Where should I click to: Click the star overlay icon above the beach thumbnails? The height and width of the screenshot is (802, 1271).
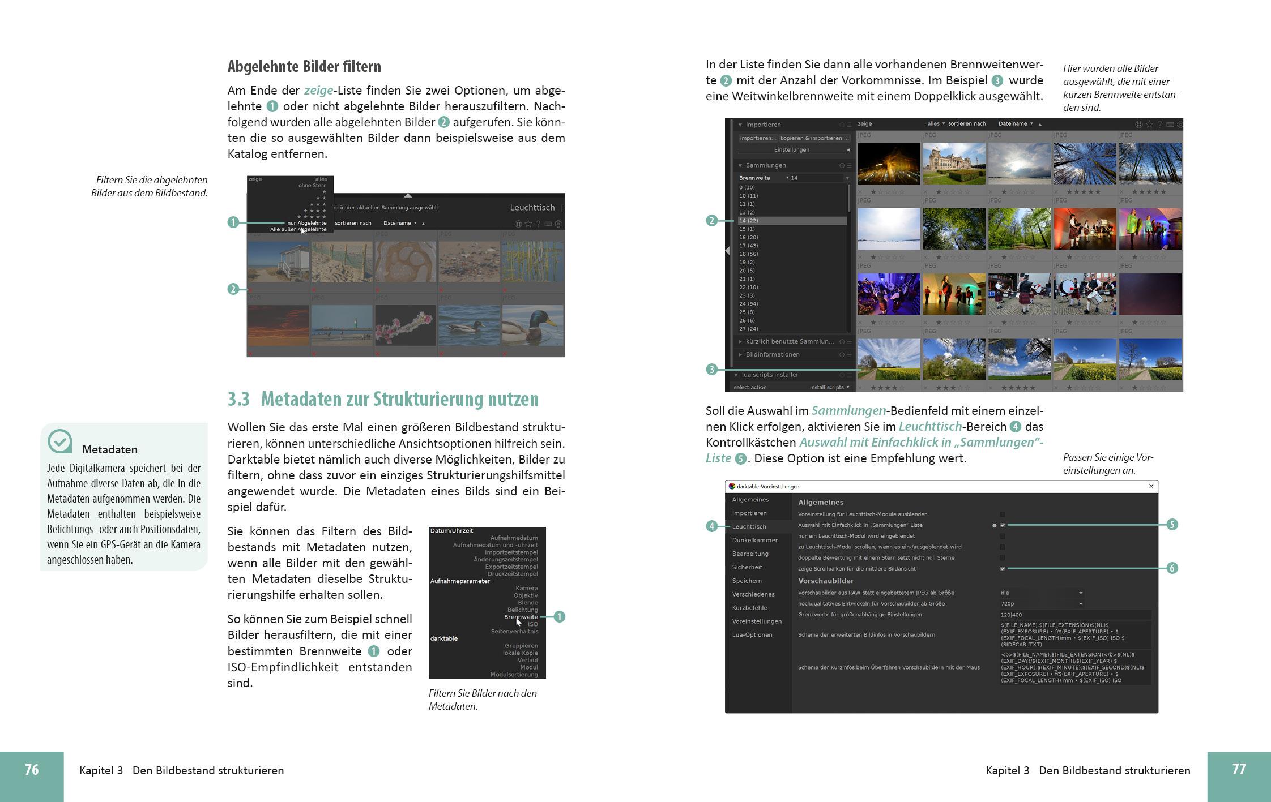click(x=528, y=224)
